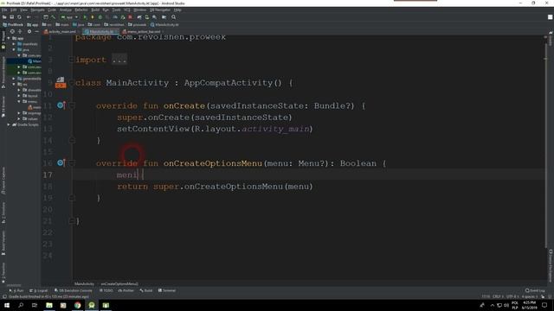The width and height of the screenshot is (554, 311).
Task: Click the project panel settings gear icon
Action: (x=29, y=31)
